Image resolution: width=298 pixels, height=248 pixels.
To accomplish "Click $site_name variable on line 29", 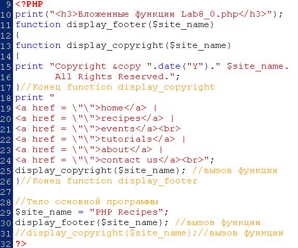I will click(x=44, y=212).
